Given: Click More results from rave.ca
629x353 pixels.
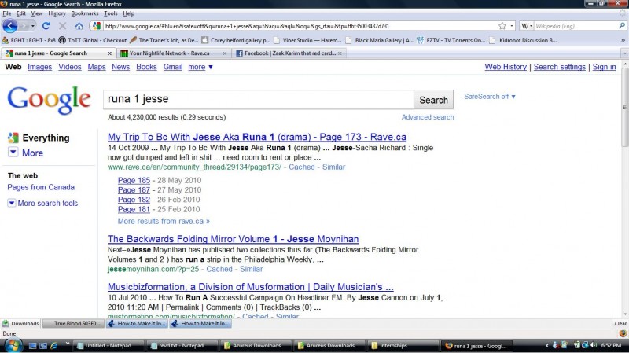Looking at the screenshot, I should (164, 221).
